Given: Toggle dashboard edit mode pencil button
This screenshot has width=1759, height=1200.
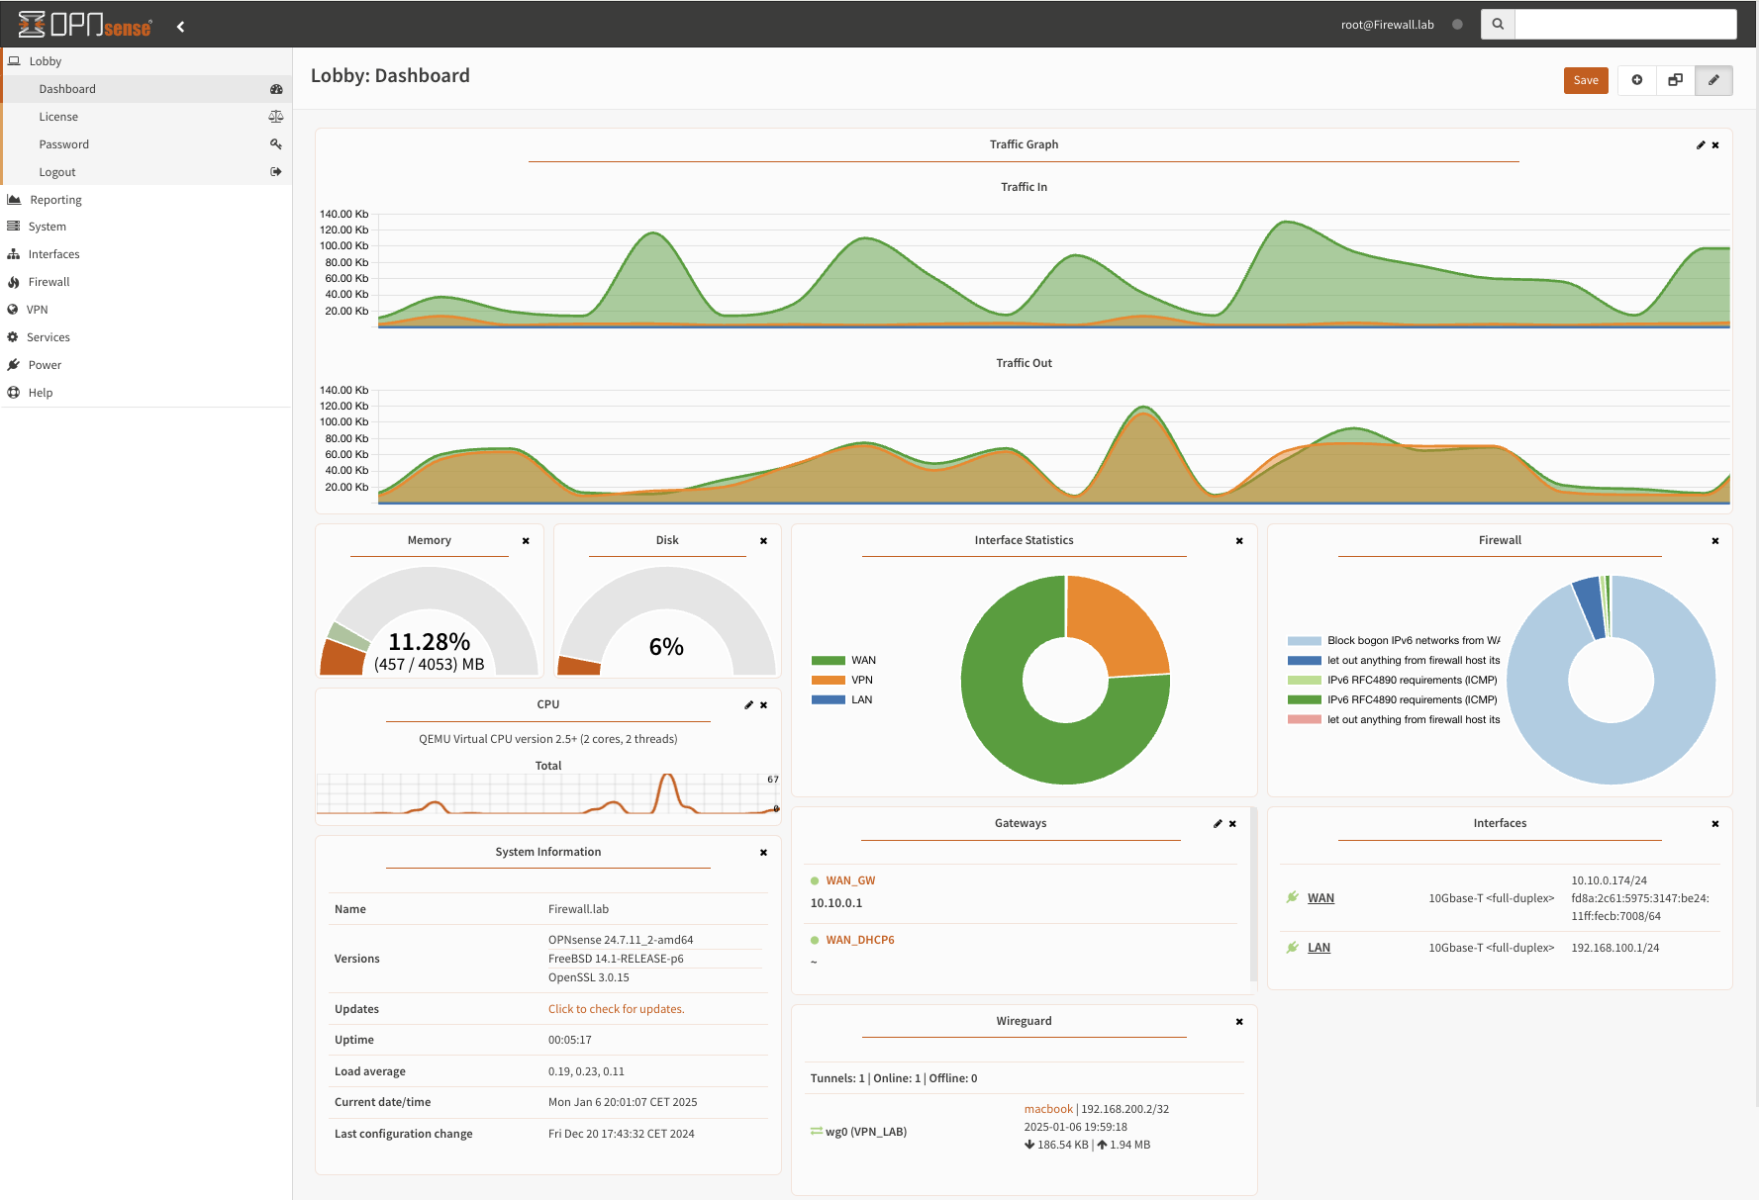Looking at the screenshot, I should [x=1713, y=80].
